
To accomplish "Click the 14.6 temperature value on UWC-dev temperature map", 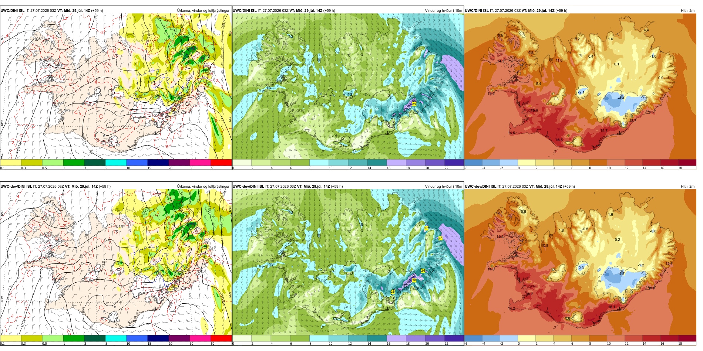I will (500, 236).
